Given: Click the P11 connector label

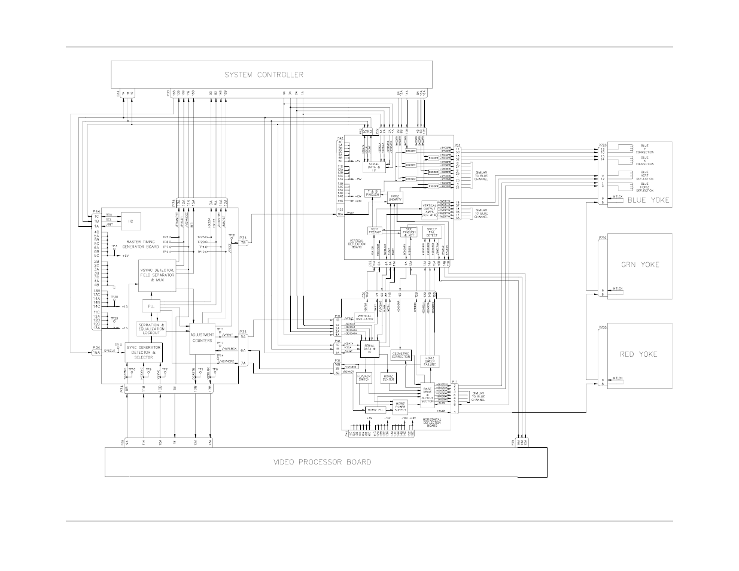Looking at the screenshot, I should coord(455,381).
